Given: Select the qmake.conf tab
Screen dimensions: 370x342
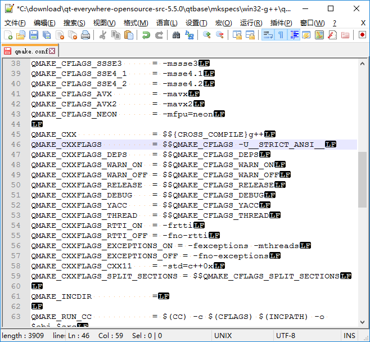Looking at the screenshot, I should (x=30, y=51).
